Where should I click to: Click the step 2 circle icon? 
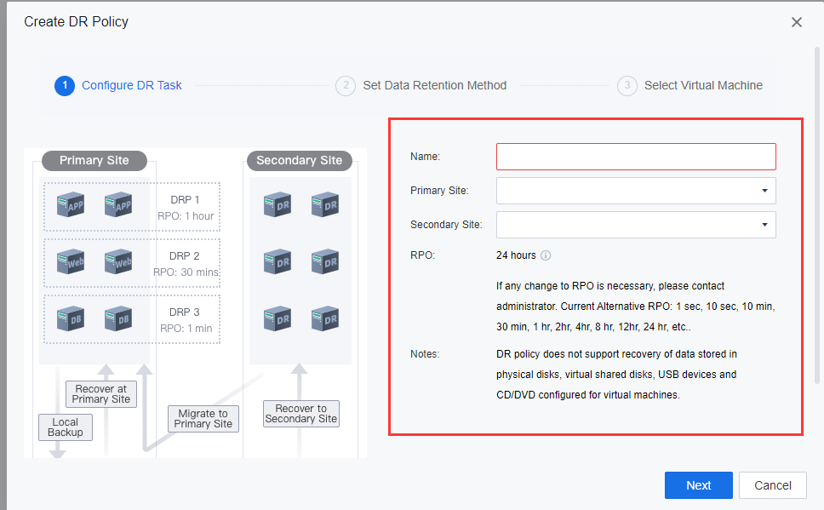pos(346,86)
